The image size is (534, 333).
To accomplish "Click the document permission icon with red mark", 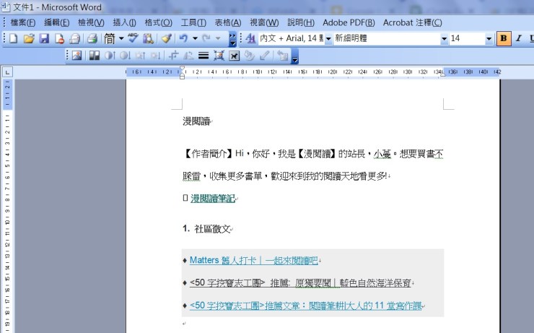I will [60, 38].
